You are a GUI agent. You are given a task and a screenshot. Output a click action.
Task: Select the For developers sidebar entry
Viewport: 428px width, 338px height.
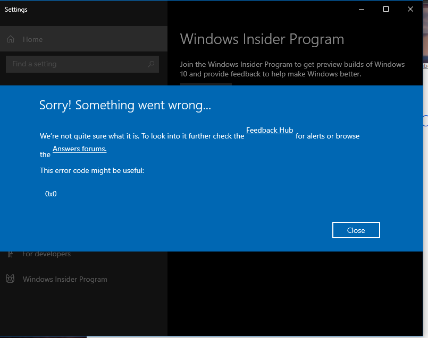[46, 254]
